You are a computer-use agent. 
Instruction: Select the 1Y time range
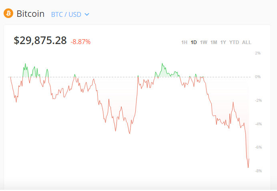223,42
